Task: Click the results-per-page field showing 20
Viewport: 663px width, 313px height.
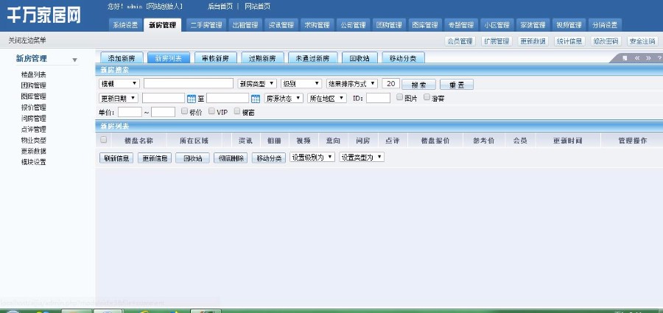Action: (x=390, y=83)
